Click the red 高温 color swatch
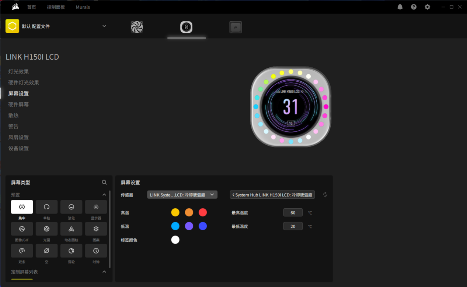 203,212
